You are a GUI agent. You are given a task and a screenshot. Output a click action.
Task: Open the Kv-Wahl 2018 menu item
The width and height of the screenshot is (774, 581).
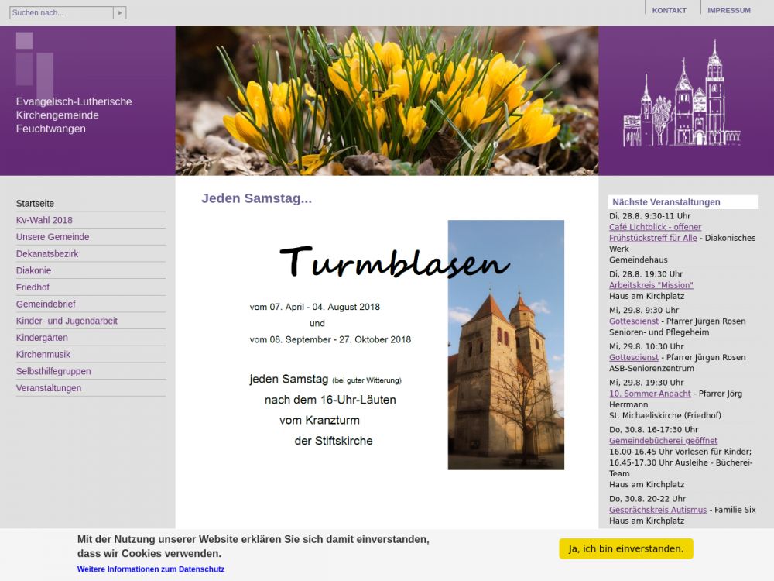tap(44, 220)
